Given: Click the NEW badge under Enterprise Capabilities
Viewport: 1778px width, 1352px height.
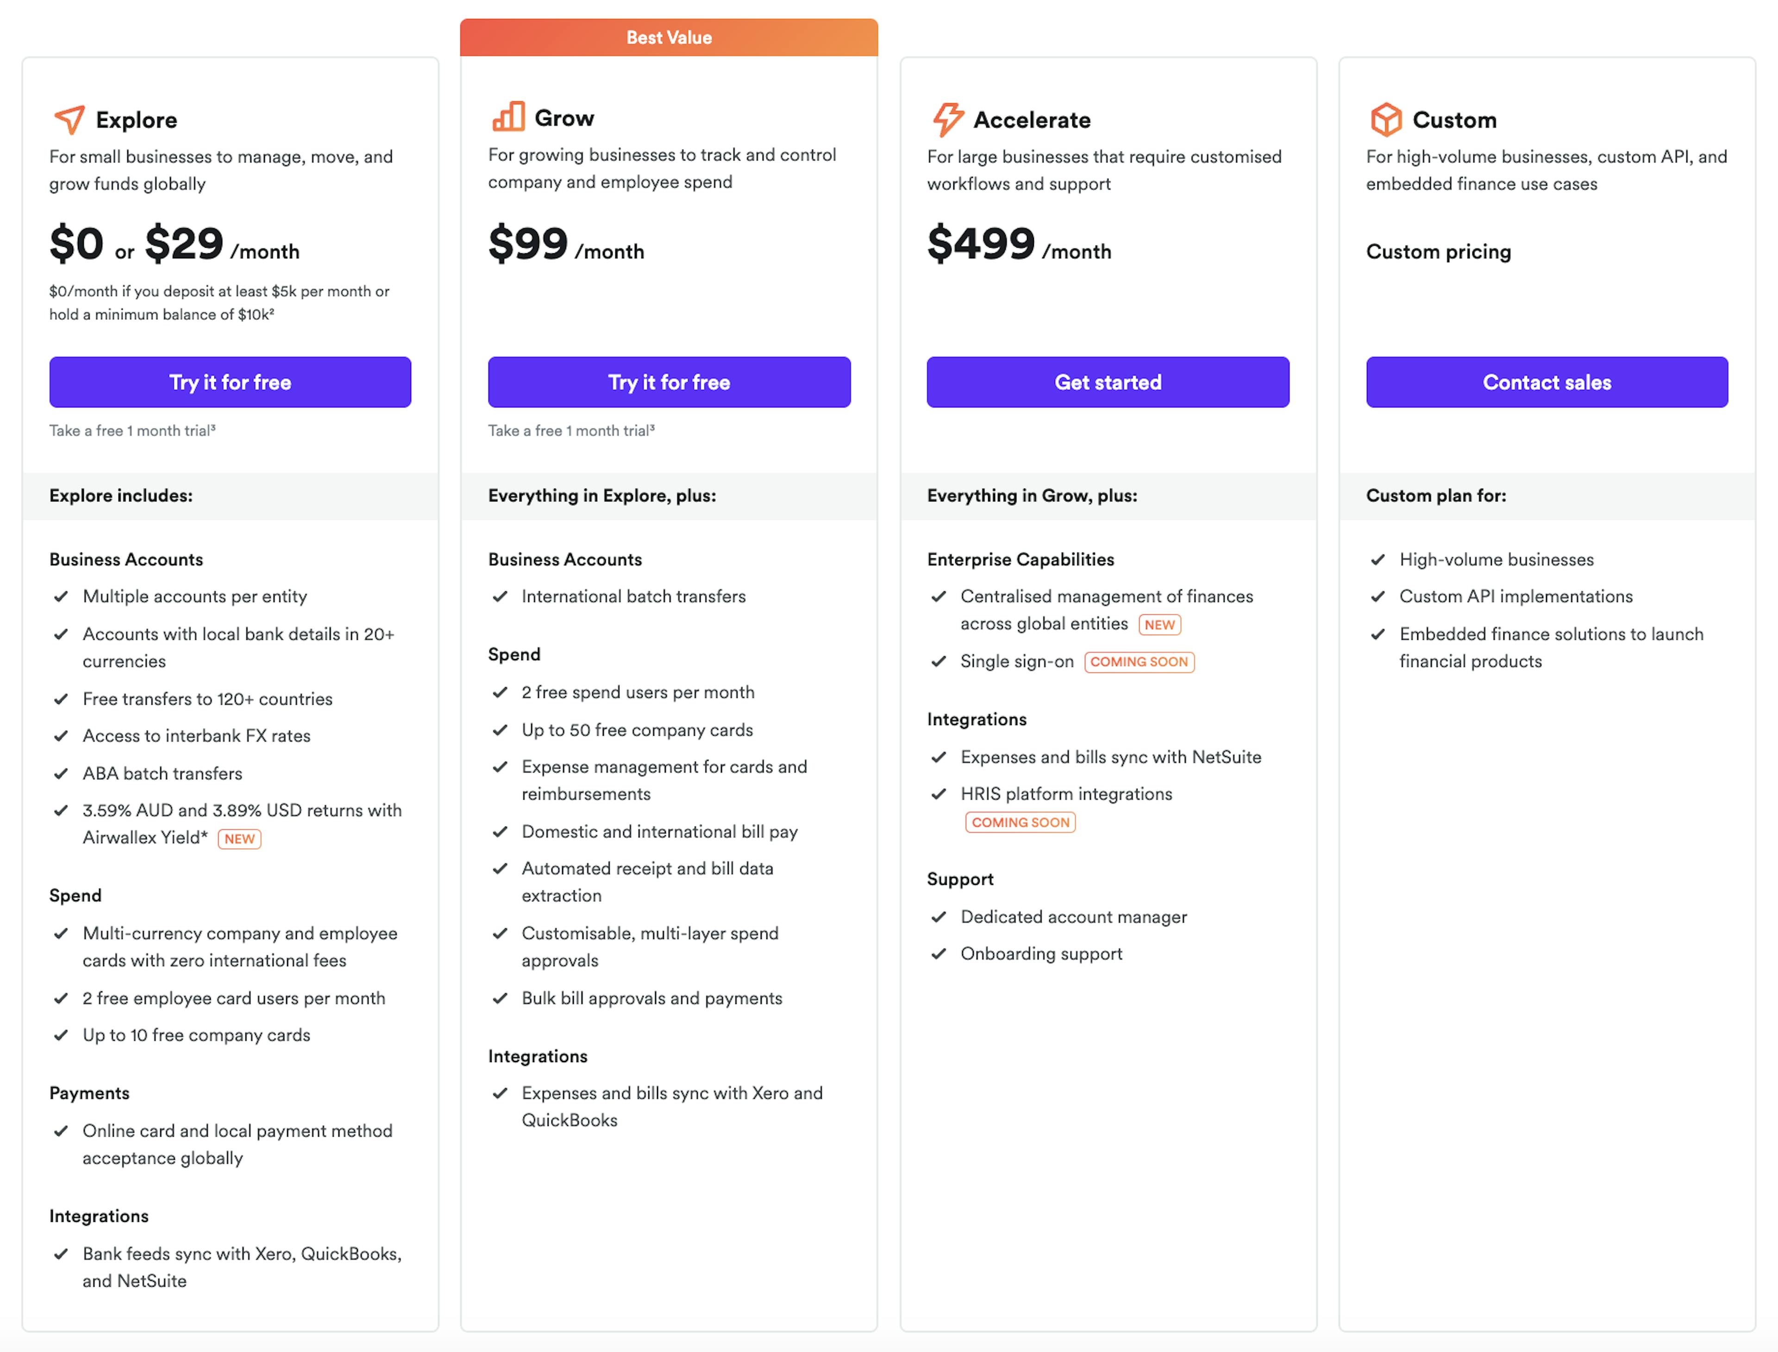Looking at the screenshot, I should [x=1159, y=624].
